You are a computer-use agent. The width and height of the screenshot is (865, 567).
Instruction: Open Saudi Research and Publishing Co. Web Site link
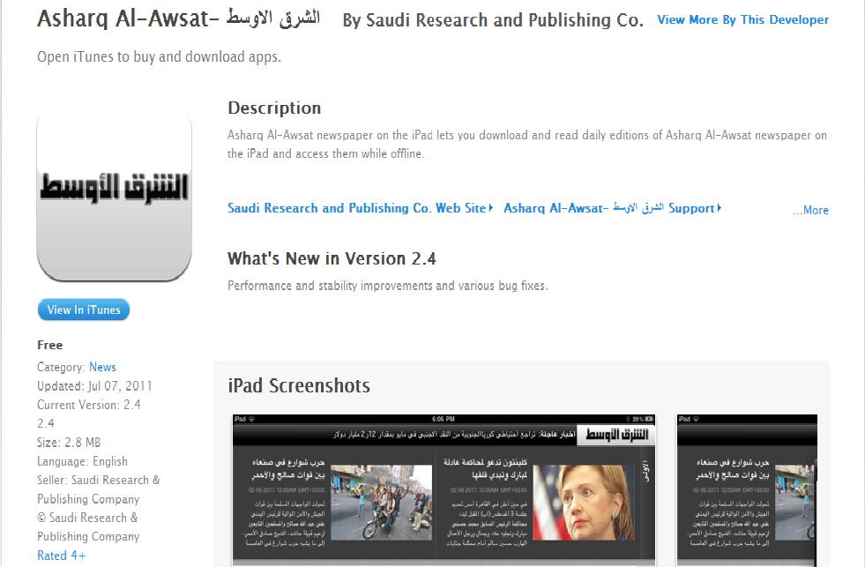pyautogui.click(x=361, y=208)
